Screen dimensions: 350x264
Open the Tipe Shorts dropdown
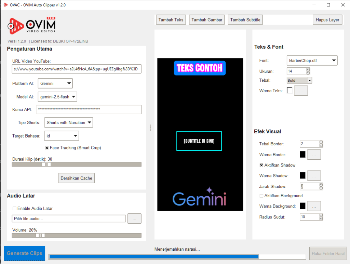[69, 122]
